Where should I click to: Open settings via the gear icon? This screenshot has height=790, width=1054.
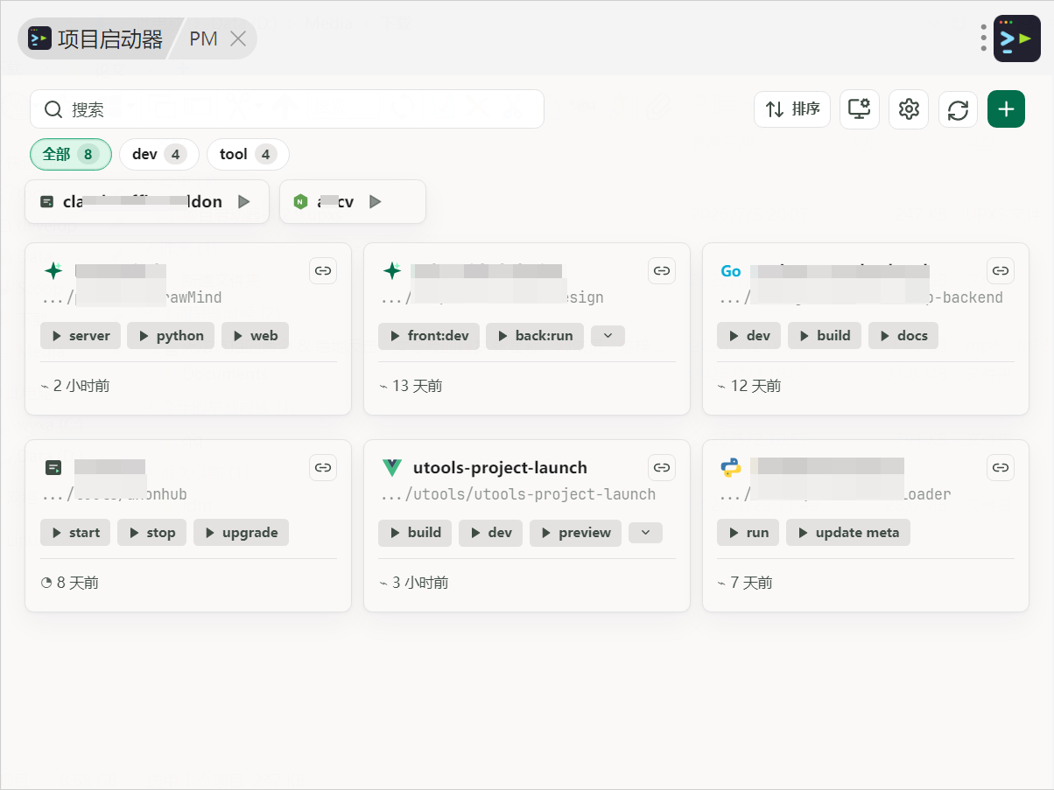pos(909,109)
